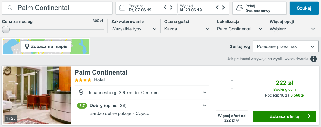Select previous departure date arrow
321x127 pixels.
218,8
